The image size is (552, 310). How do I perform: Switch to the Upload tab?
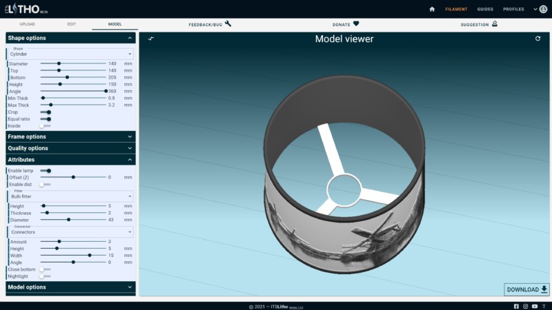27,24
